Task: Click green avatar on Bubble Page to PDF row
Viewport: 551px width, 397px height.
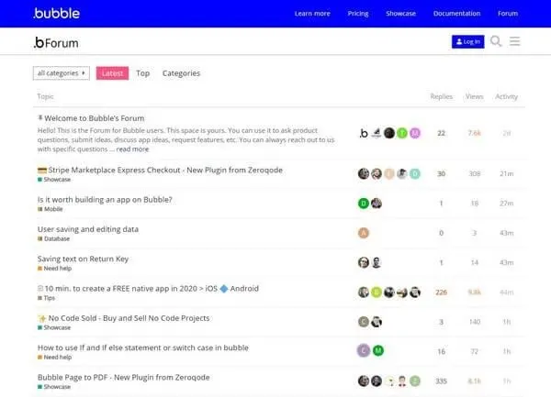Action: [415, 380]
